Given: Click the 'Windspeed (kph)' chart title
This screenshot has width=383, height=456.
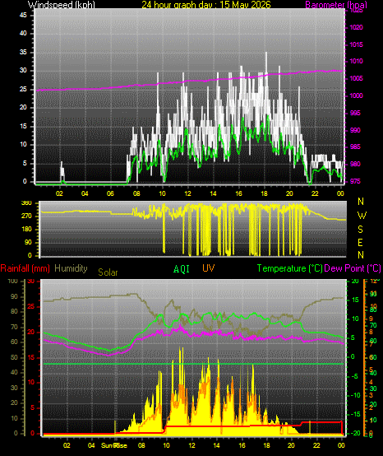Looking at the screenshot, I should [x=62, y=5].
